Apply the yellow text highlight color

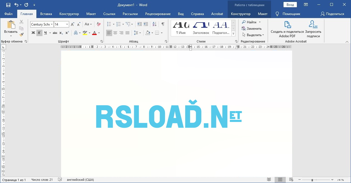85,33
